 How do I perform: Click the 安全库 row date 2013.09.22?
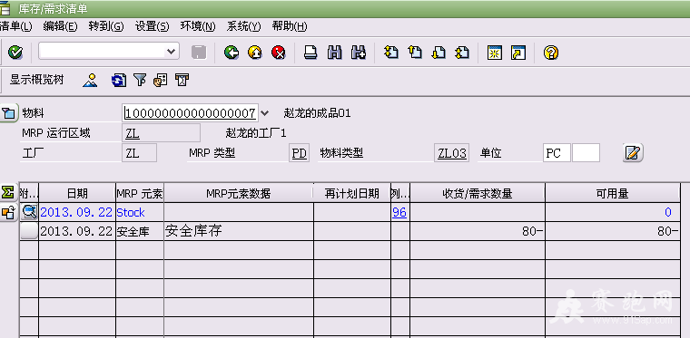click(76, 231)
